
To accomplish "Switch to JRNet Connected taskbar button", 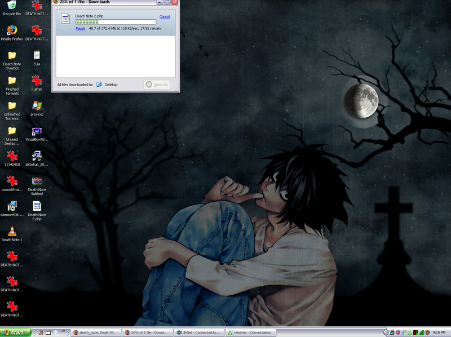I will tap(200, 332).
